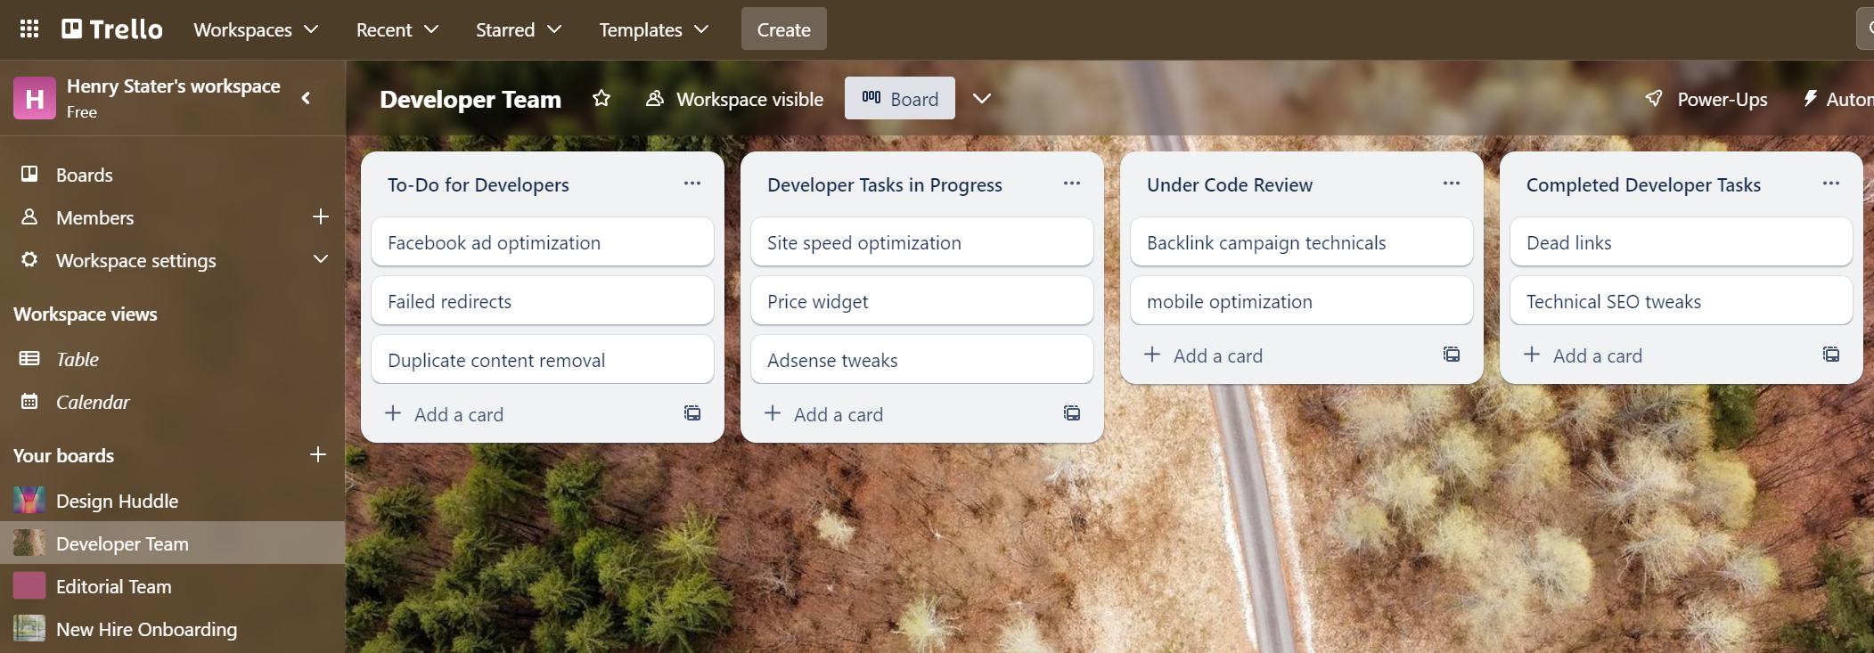Click the plus icon next to Members
The image size is (1874, 653).
(321, 216)
